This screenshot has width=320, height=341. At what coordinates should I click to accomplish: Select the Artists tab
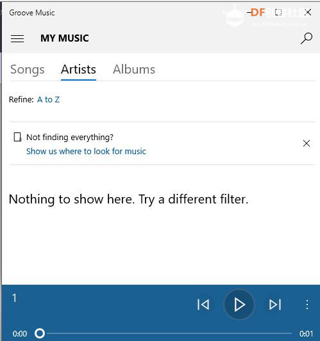(x=78, y=69)
